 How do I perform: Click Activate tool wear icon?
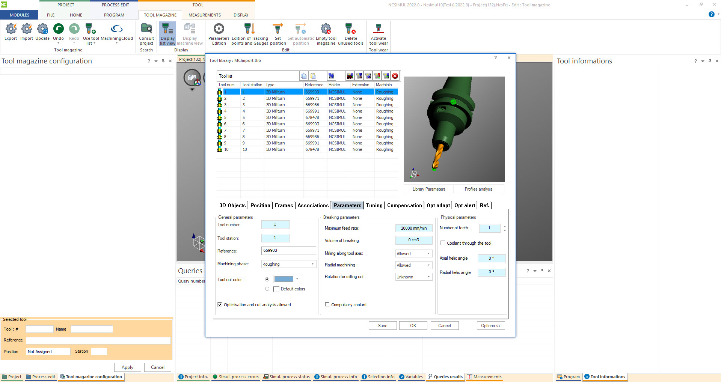378,29
